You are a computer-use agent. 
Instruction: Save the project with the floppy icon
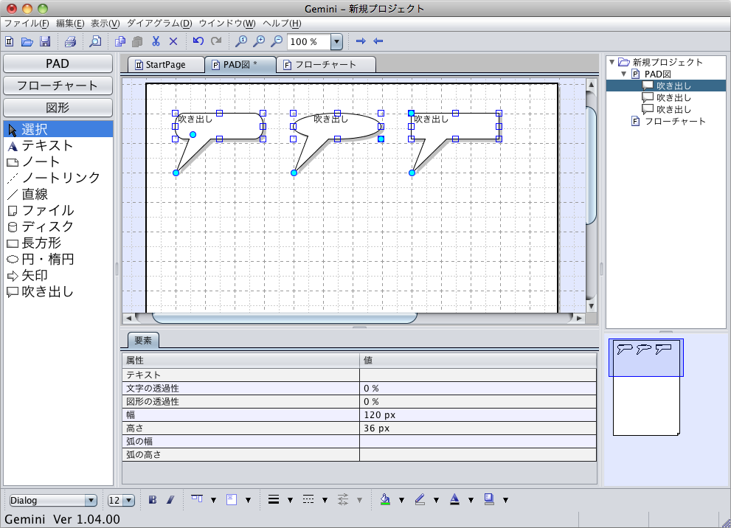[45, 41]
